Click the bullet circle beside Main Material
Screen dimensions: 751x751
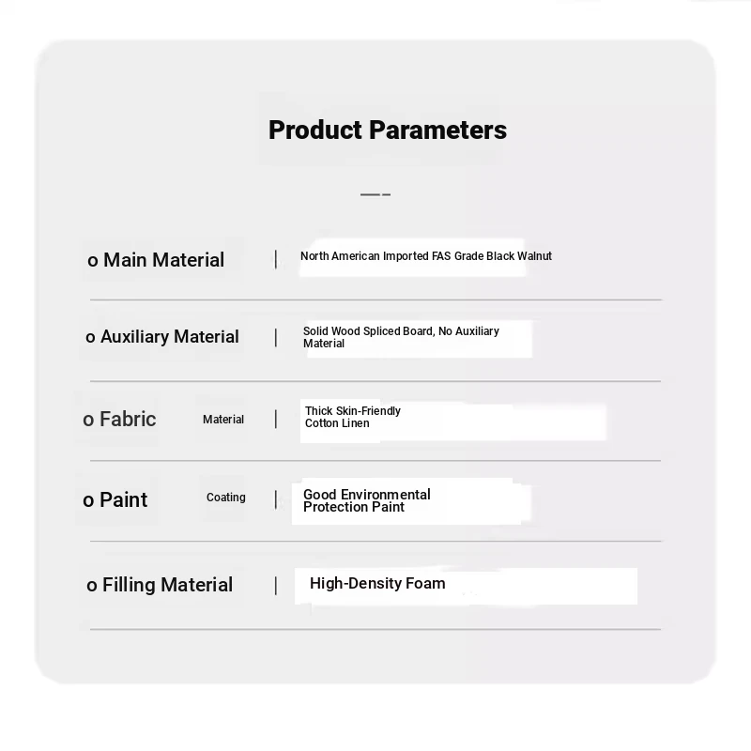[x=92, y=261]
